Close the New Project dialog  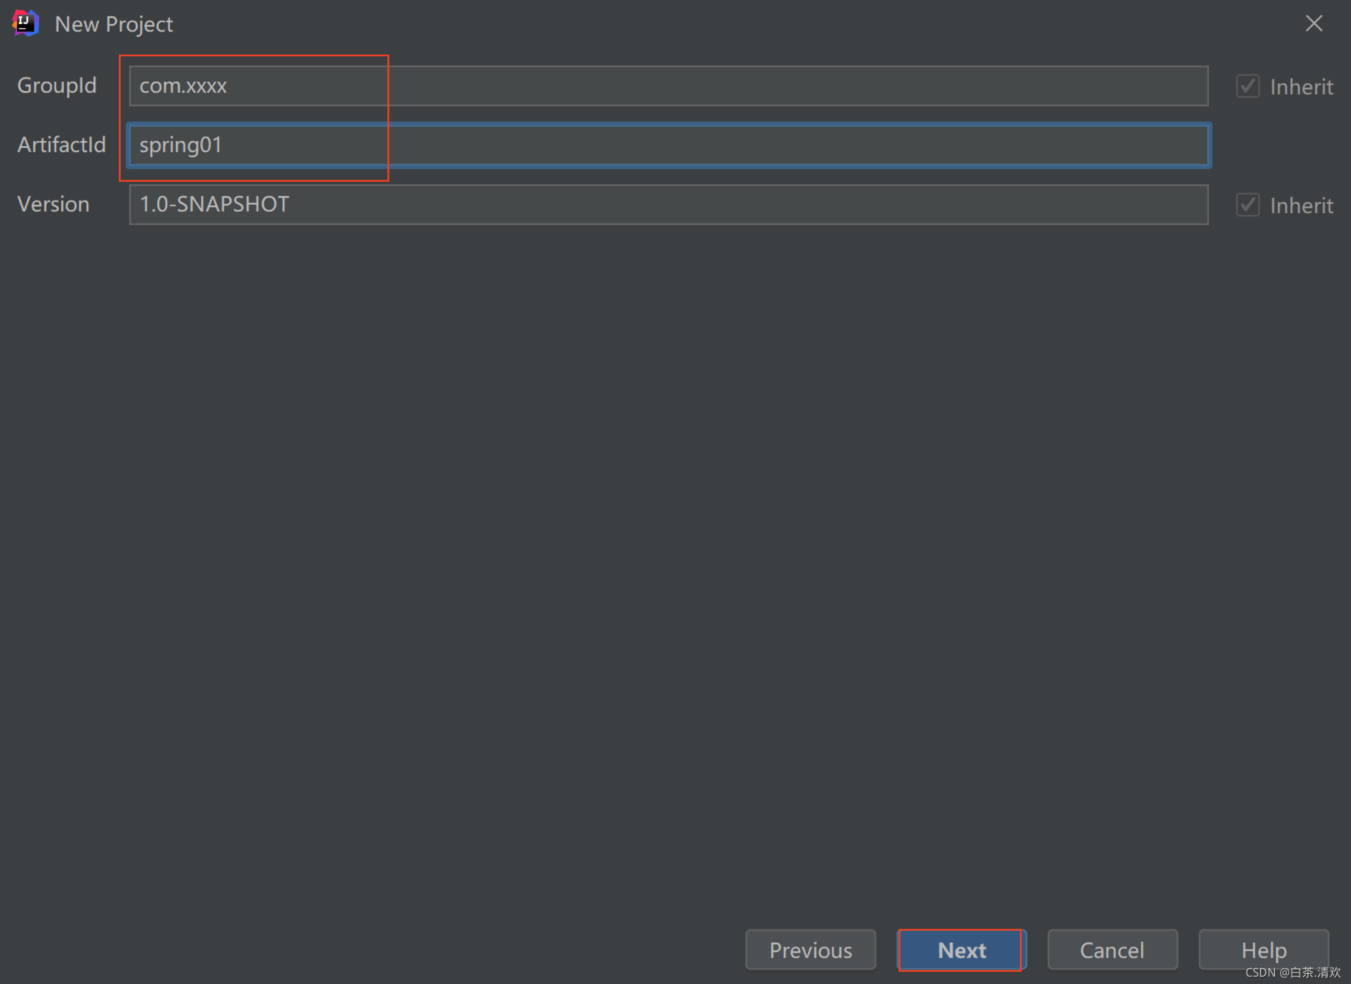tap(1313, 24)
